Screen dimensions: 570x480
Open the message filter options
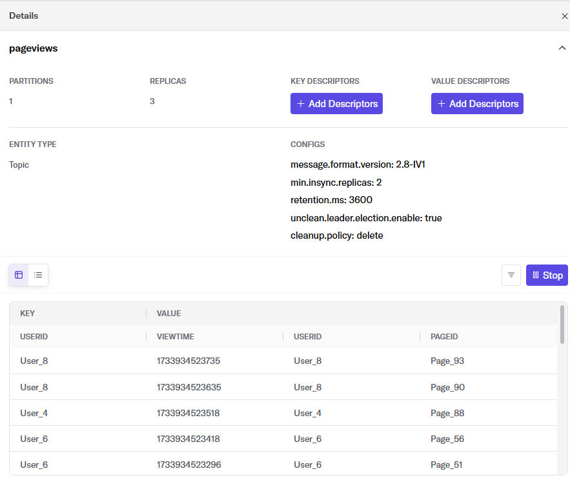(x=511, y=275)
